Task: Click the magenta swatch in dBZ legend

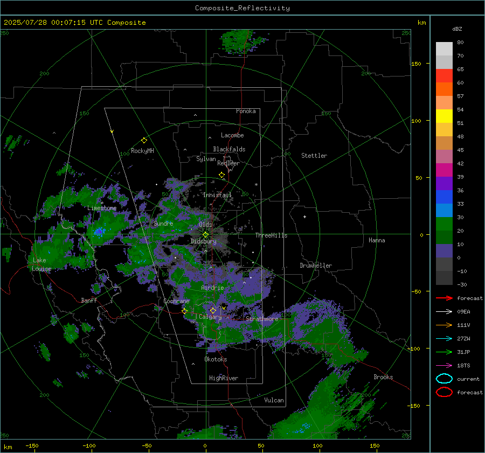Action: click(x=444, y=170)
